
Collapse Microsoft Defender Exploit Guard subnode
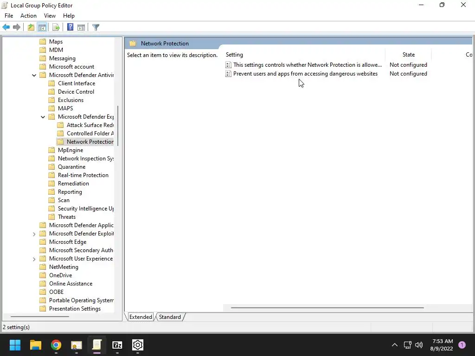[x=43, y=117]
